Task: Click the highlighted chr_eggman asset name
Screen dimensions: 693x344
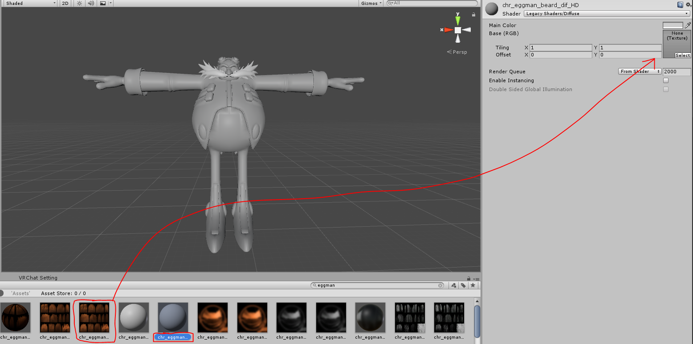Action: pos(173,337)
